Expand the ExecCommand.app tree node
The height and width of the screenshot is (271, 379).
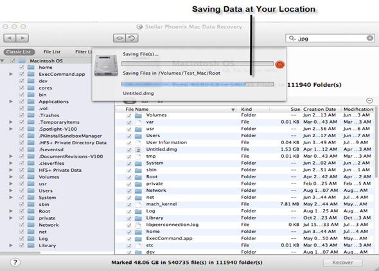(x=11, y=74)
